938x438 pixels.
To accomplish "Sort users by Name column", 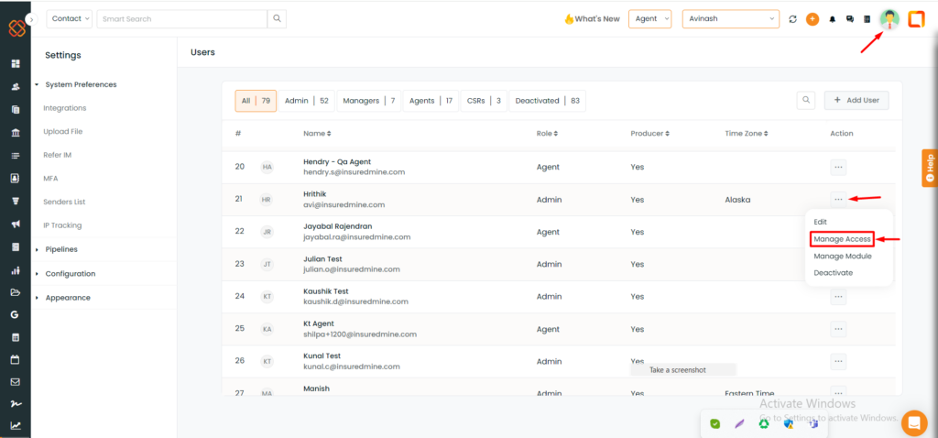I will click(317, 134).
